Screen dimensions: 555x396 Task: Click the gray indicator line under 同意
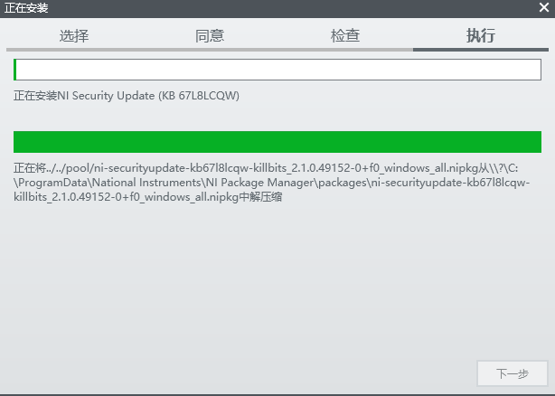210,50
